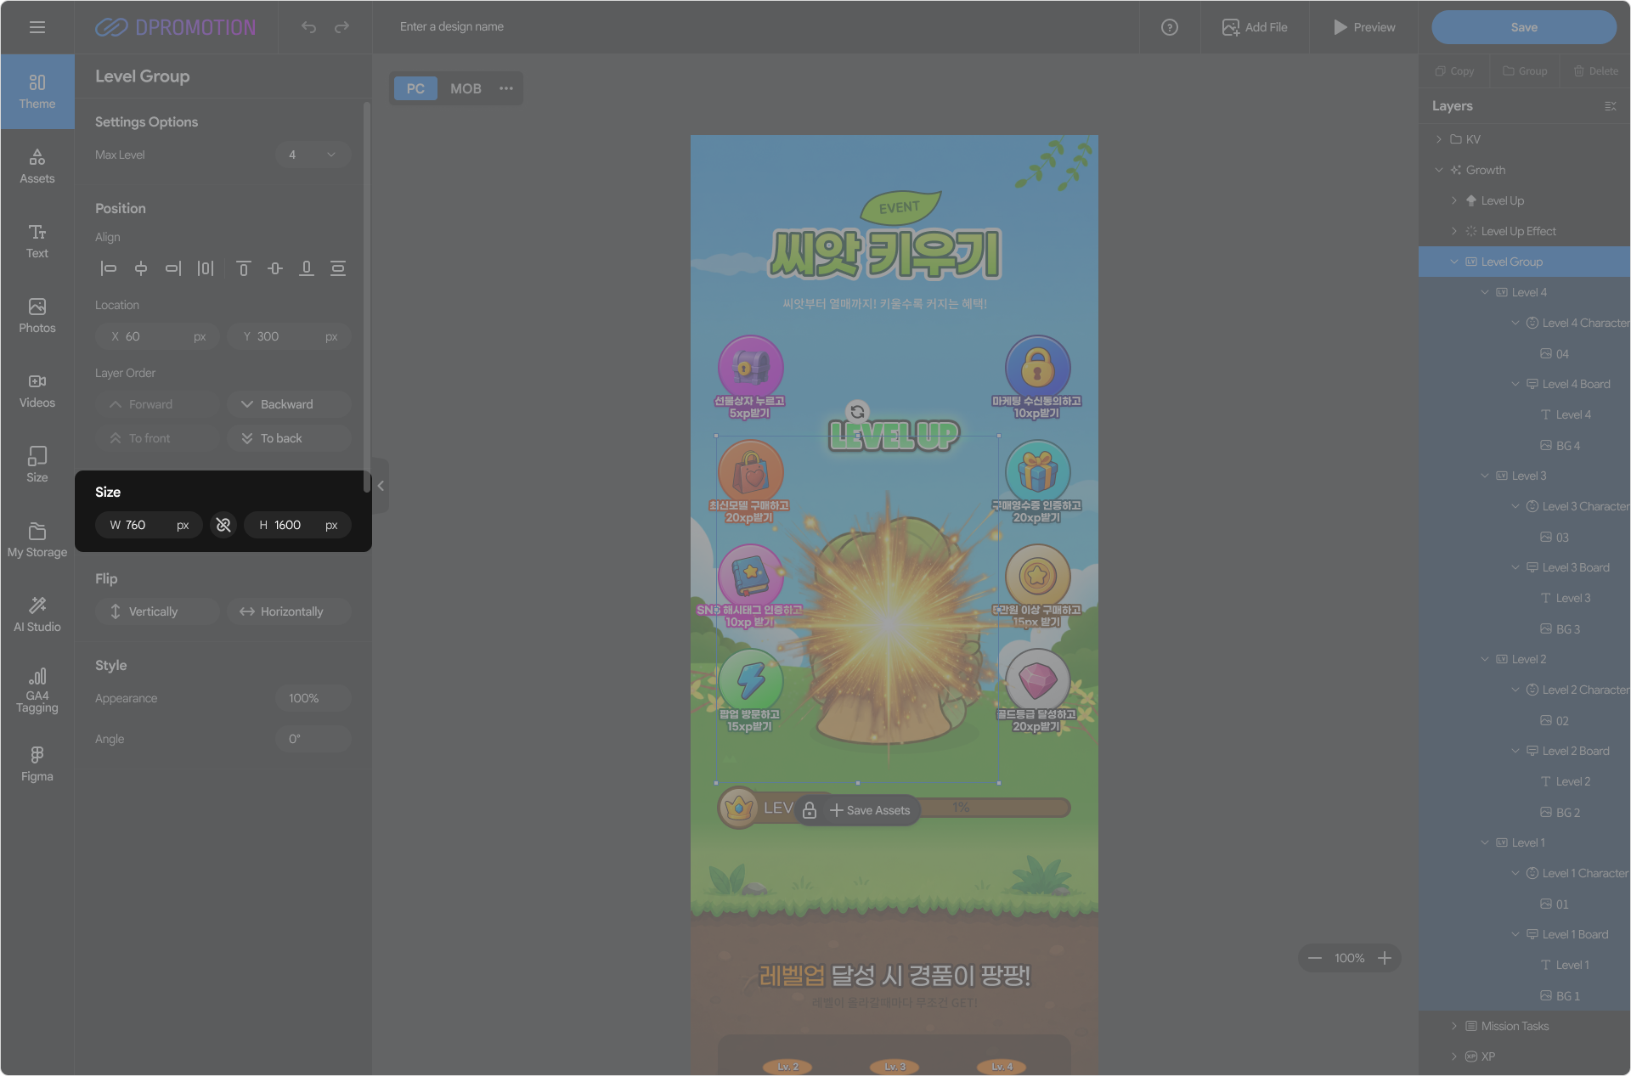Click Save Assets on floating toolbar
Viewport: 1631px width, 1076px height.
870,810
